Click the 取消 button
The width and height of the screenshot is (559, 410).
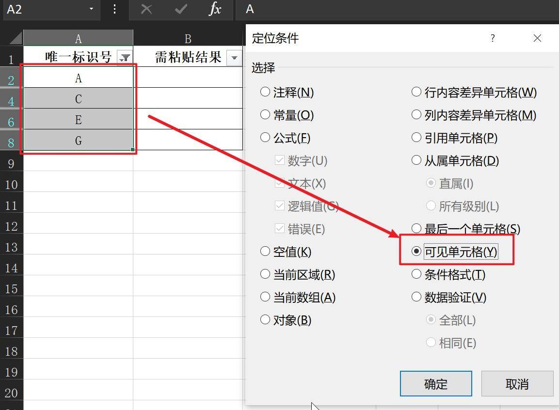517,383
